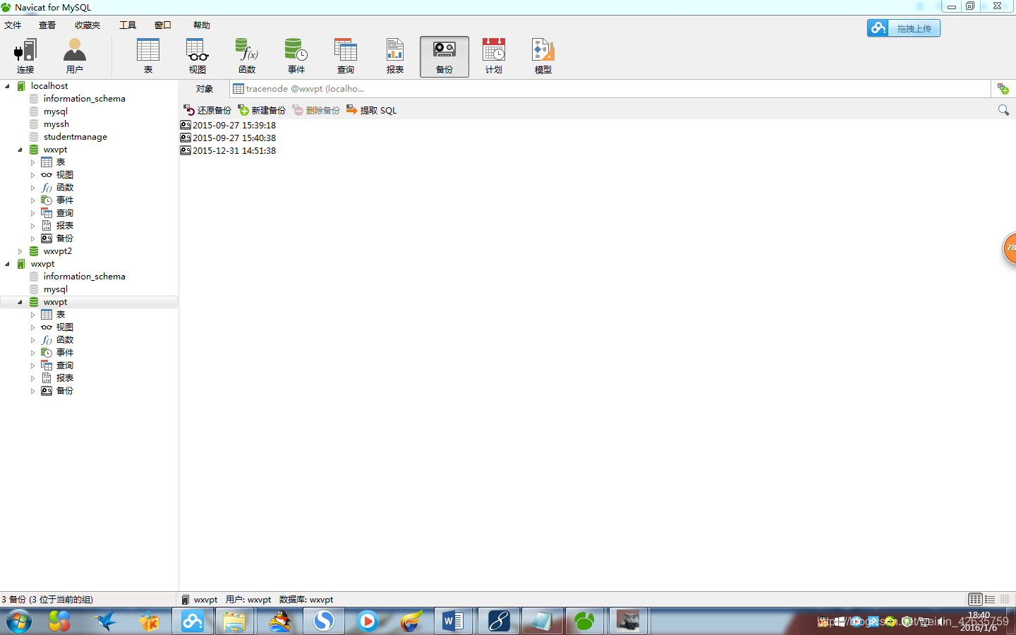Viewport: 1016px width, 635px height.
Task: Open the 函数 (Functions) toolbar icon
Action: [x=247, y=55]
